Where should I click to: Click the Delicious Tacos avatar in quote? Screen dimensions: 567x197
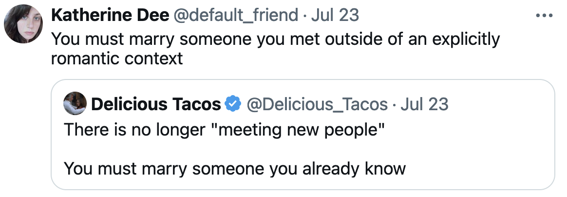76,104
